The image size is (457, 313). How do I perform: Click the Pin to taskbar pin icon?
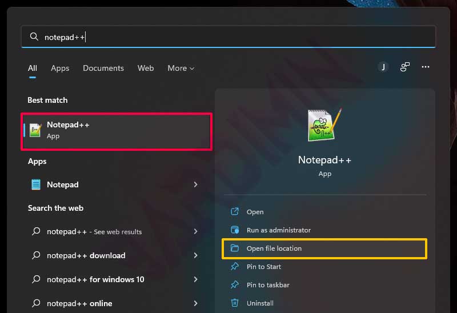click(235, 285)
